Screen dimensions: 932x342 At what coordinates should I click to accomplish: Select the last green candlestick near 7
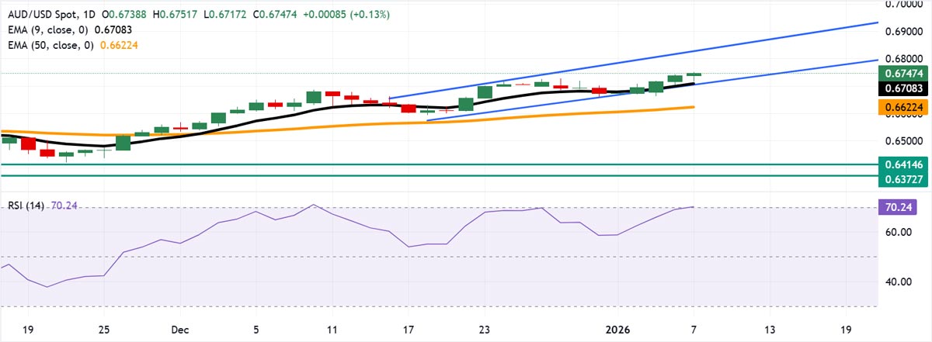point(693,74)
